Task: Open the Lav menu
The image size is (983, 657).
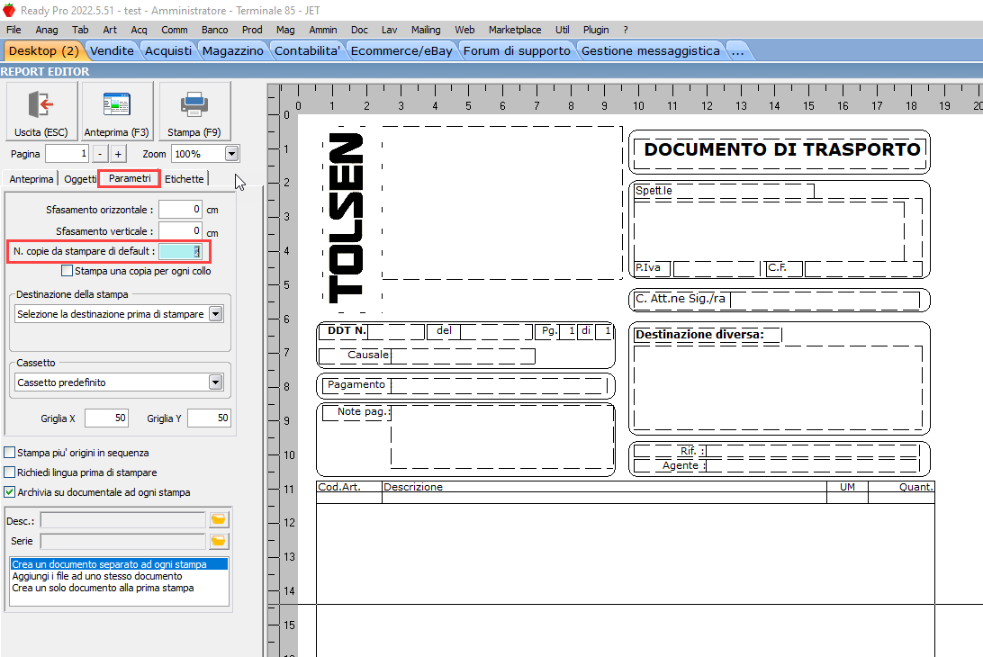Action: point(389,30)
